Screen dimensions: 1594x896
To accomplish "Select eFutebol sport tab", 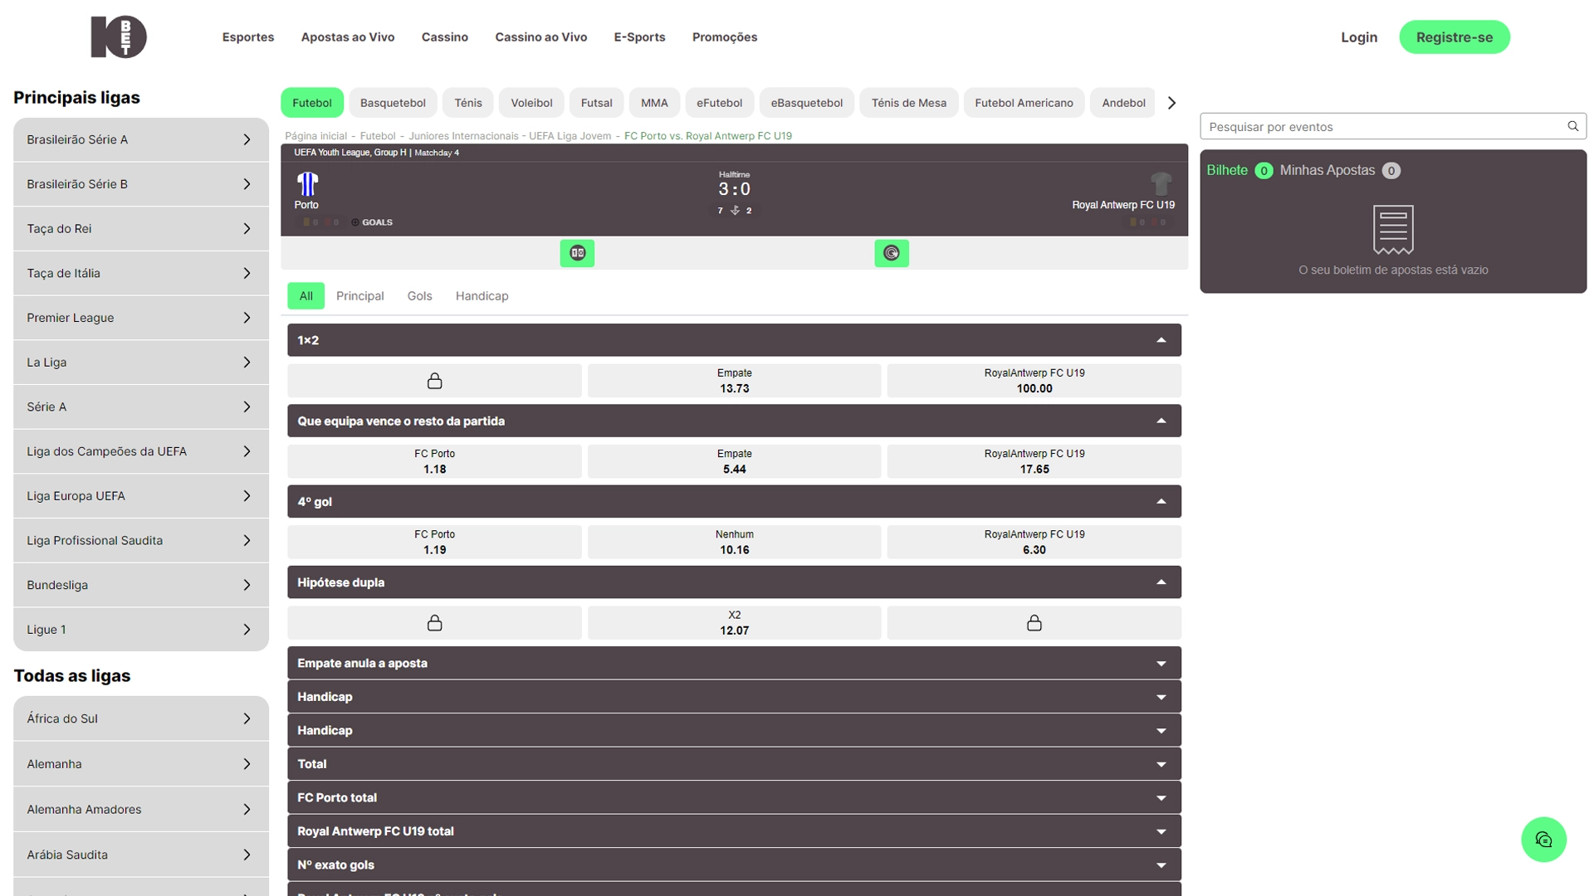I will (719, 103).
